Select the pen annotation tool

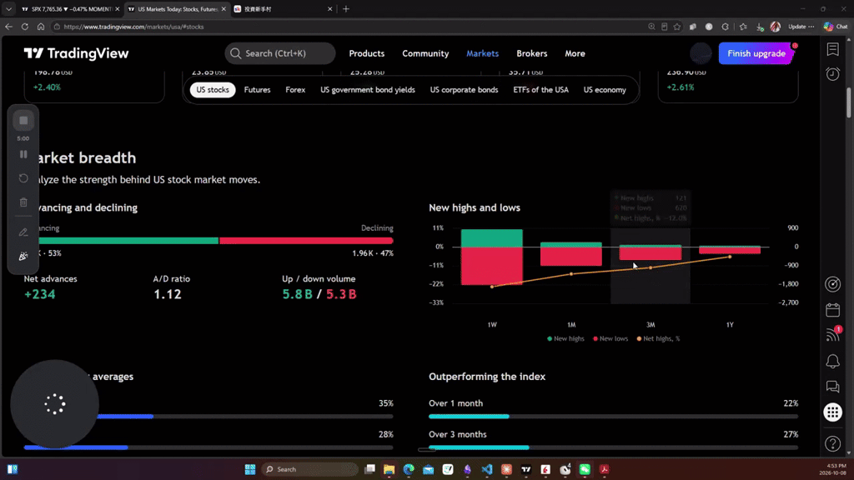pyautogui.click(x=23, y=232)
